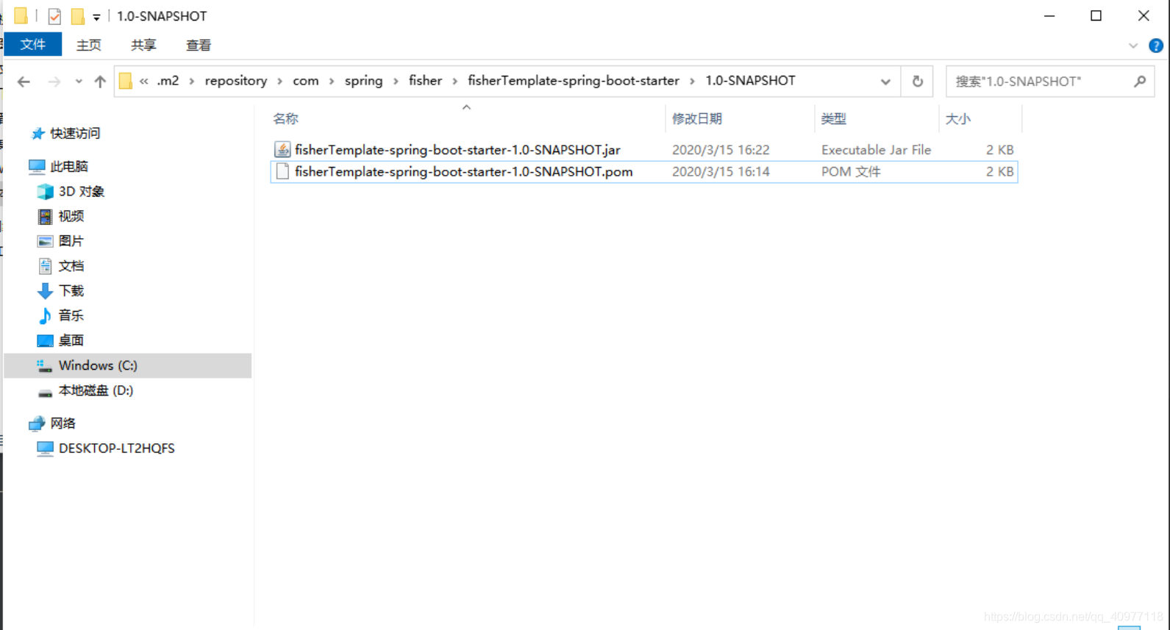1170x630 pixels.
Task: Open 3D 对象 folder in sidebar
Action: pos(82,191)
